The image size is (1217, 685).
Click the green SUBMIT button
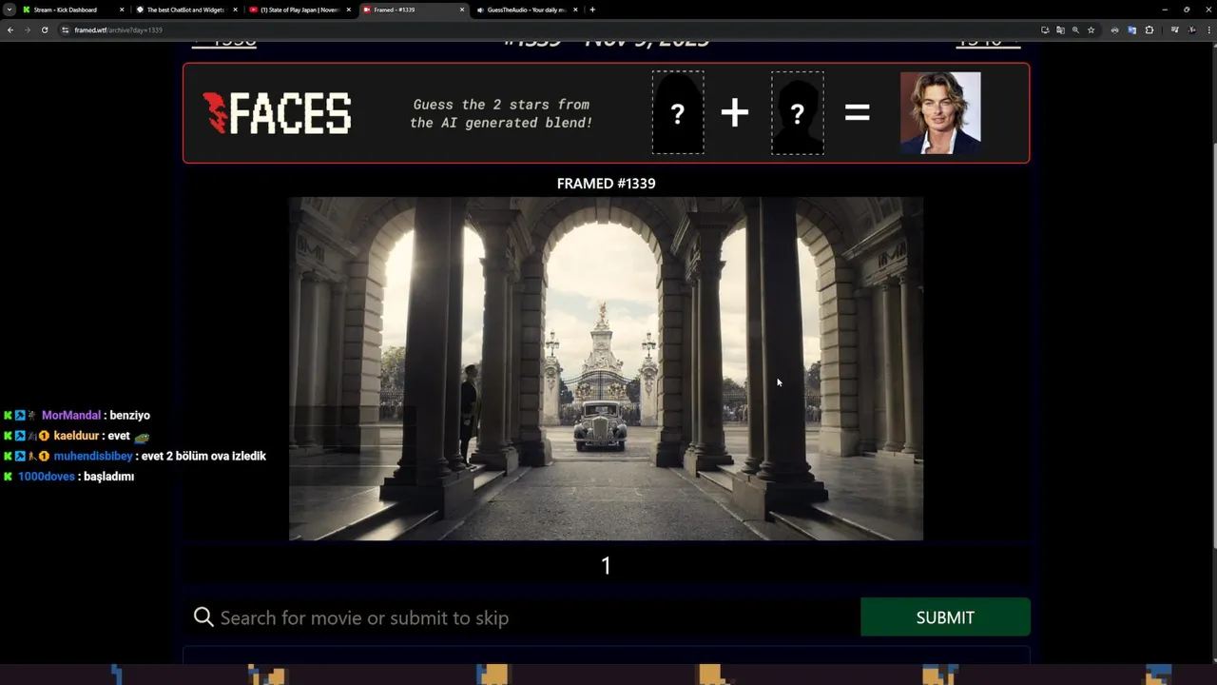945,617
